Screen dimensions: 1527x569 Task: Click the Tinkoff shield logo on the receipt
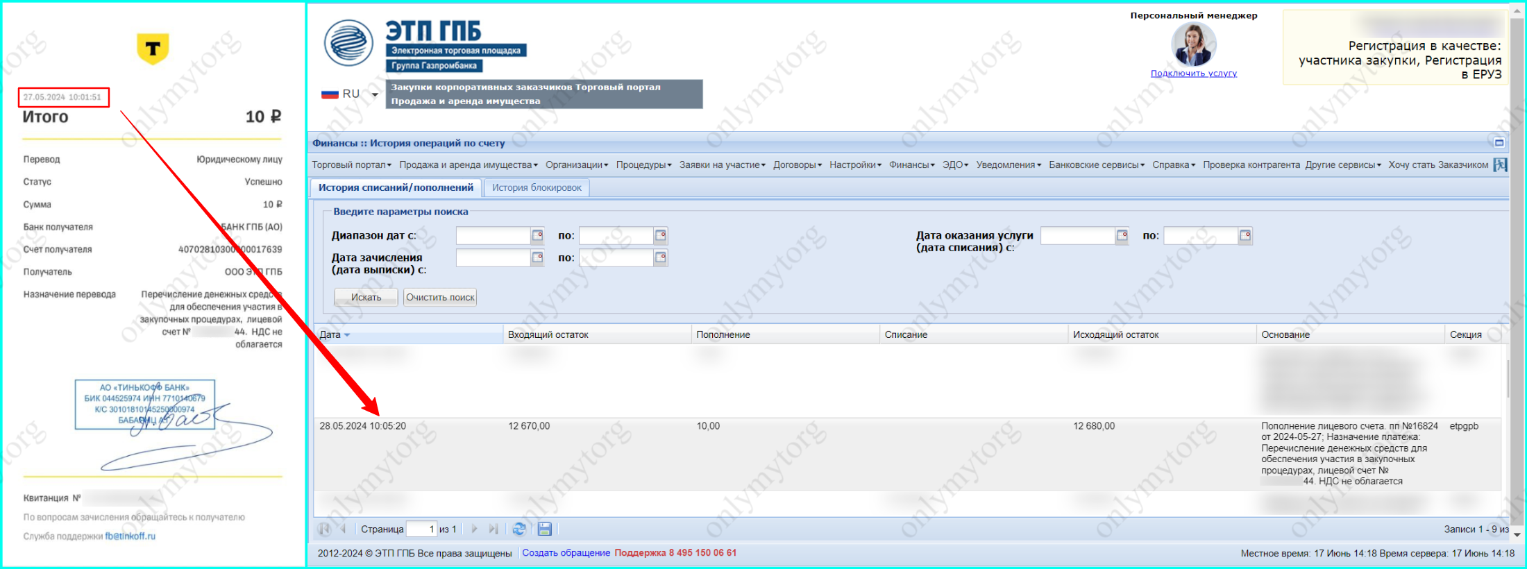pos(153,49)
